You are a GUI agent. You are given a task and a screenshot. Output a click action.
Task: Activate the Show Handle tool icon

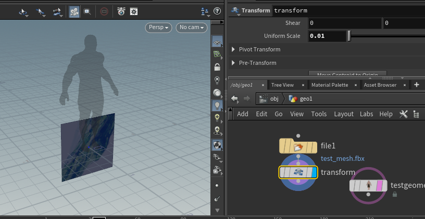tap(57, 11)
